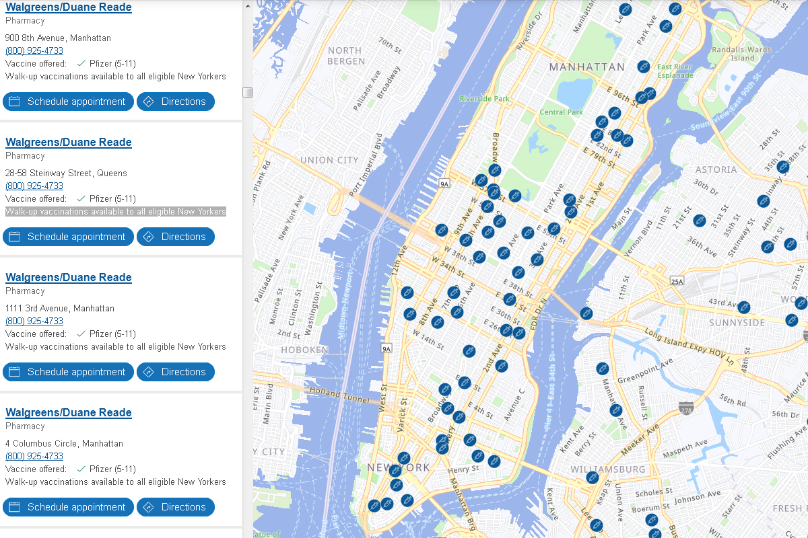Click the 9A shield beside Hoboken waterfront

[386, 348]
